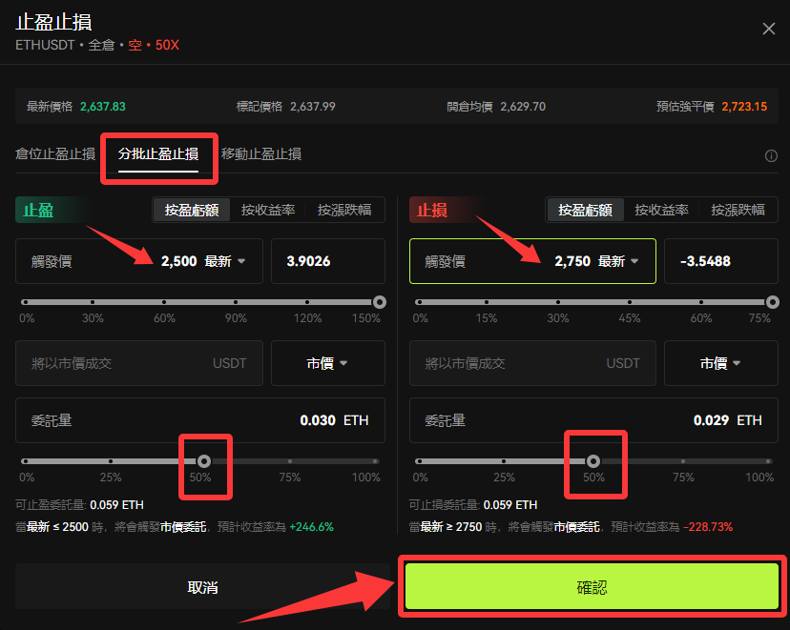Click the stop-loss 委託量 input field
Screen dimensions: 790x630
click(x=593, y=420)
